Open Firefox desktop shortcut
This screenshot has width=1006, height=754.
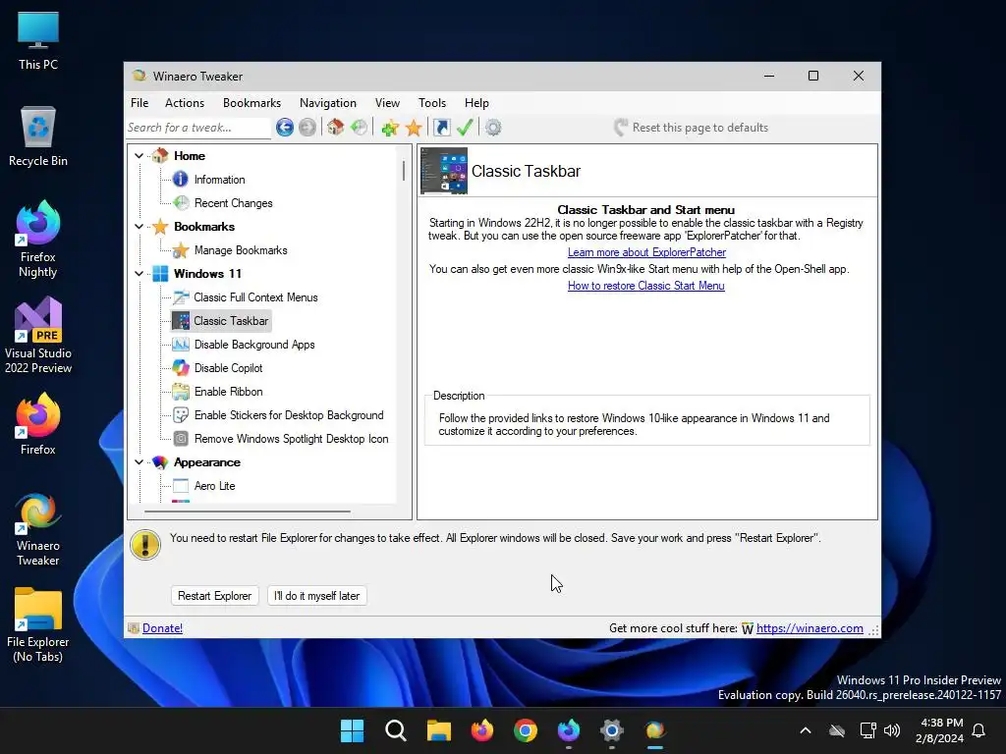(38, 424)
